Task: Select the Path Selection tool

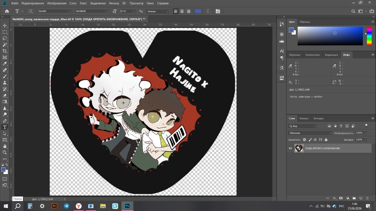Action: pyautogui.click(x=5, y=134)
